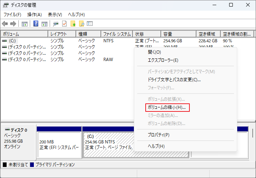Click the drive-with-magnifier rescan icon
The height and width of the screenshot is (178, 256).
[x=56, y=24]
